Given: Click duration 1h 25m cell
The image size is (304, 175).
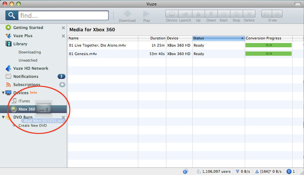Looking at the screenshot, I should point(158,45).
